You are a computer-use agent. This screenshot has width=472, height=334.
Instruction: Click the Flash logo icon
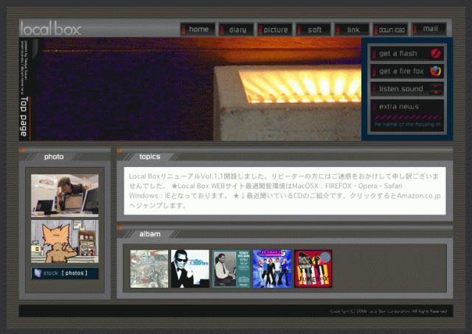tap(435, 53)
